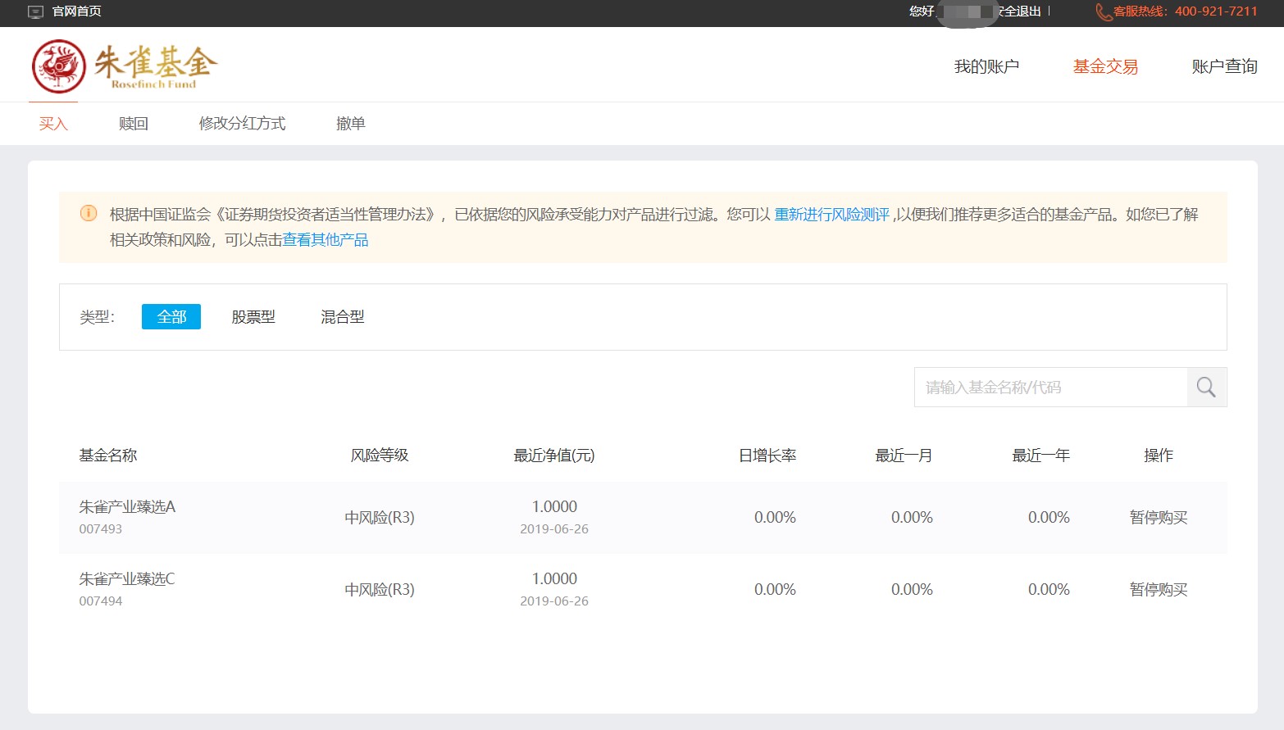Click the orange info icon in the notice
The height and width of the screenshot is (730, 1284).
click(x=89, y=214)
